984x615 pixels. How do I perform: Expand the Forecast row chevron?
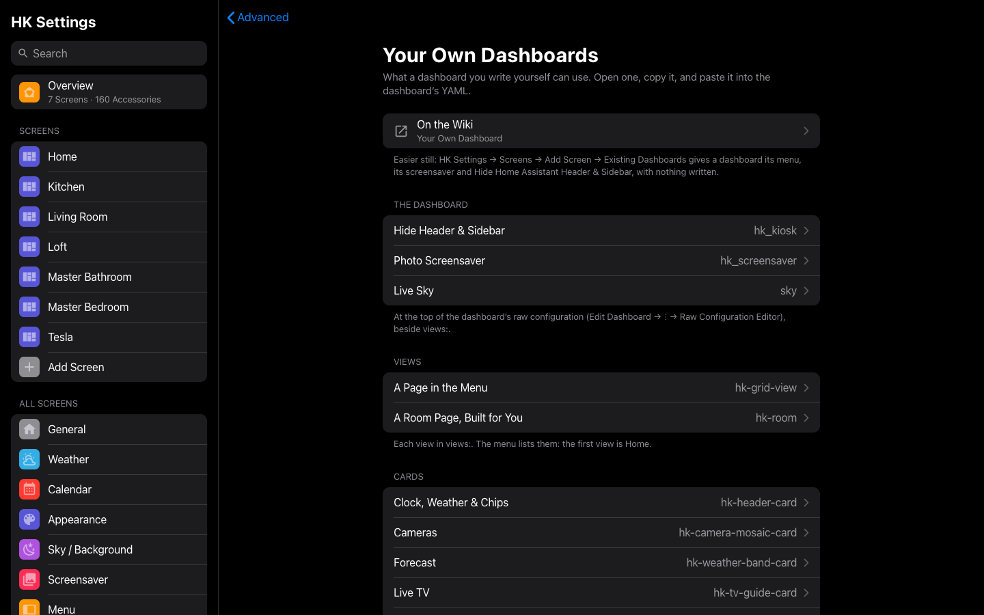click(806, 563)
